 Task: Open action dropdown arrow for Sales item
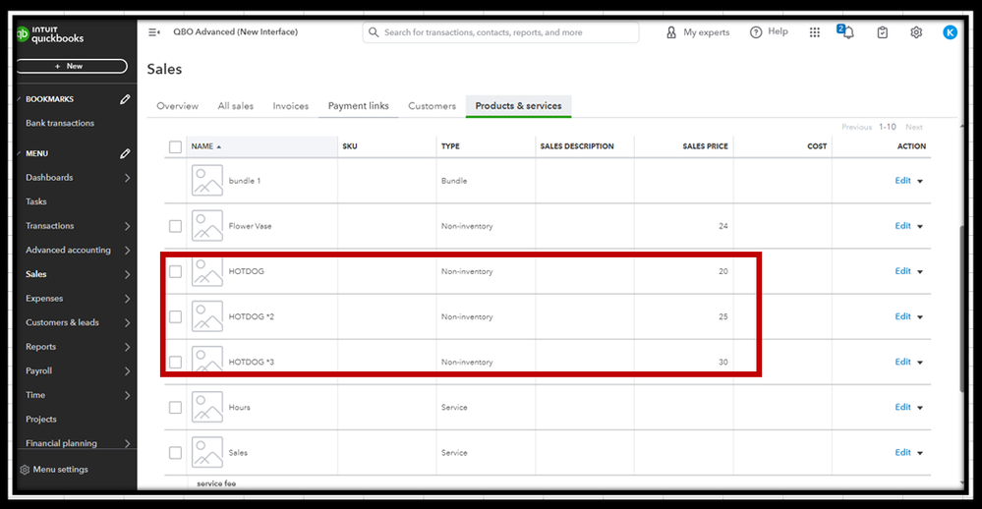click(920, 453)
